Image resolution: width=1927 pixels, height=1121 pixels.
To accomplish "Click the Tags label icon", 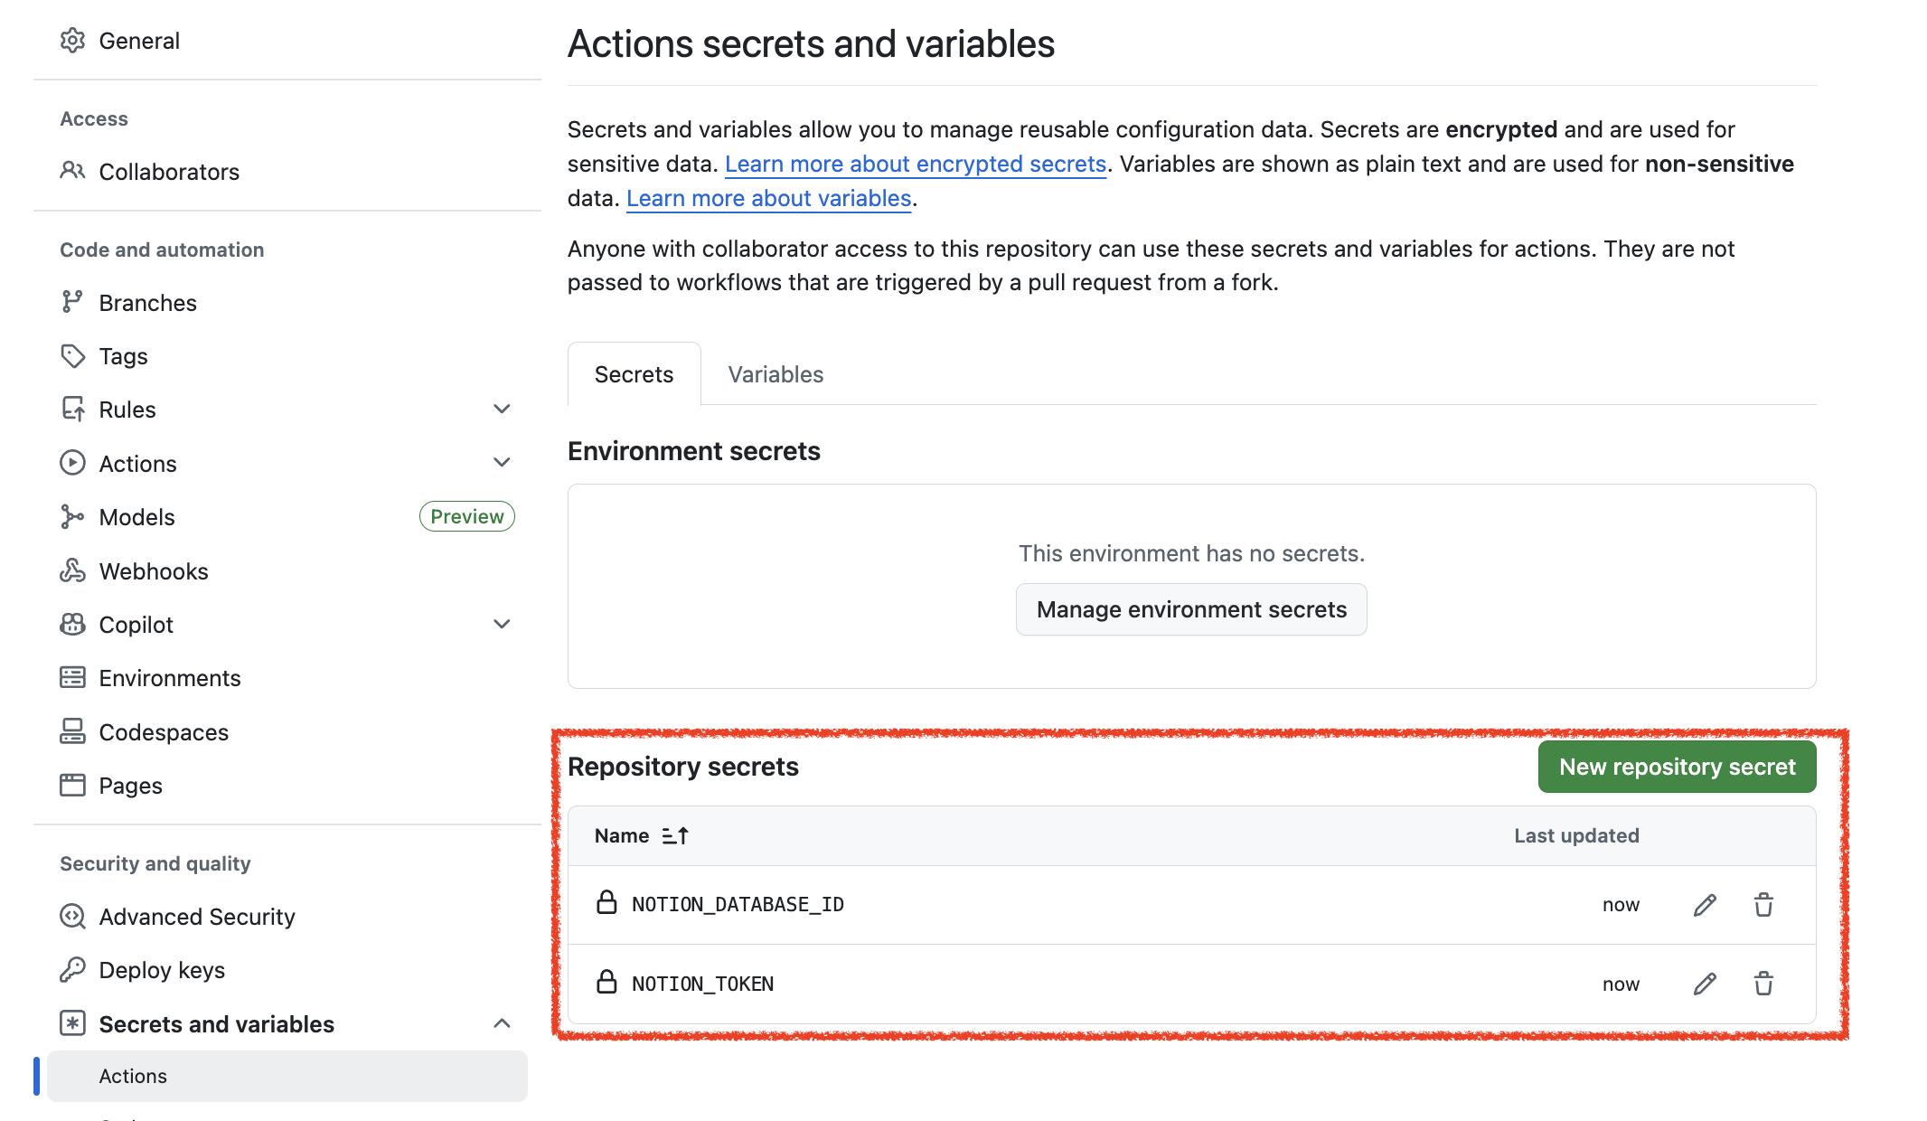I will [x=72, y=356].
